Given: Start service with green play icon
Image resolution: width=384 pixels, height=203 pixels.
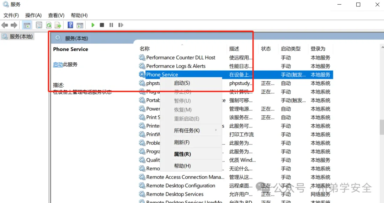Looking at the screenshot, I should [x=93, y=25].
